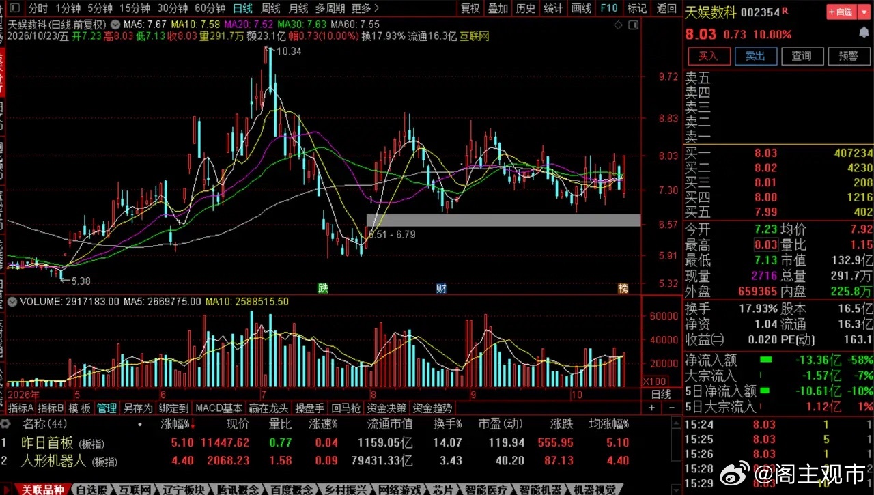Image resolution: width=874 pixels, height=495 pixels.
Task: Click the diamond icon above the chart
Action: coord(619,25)
